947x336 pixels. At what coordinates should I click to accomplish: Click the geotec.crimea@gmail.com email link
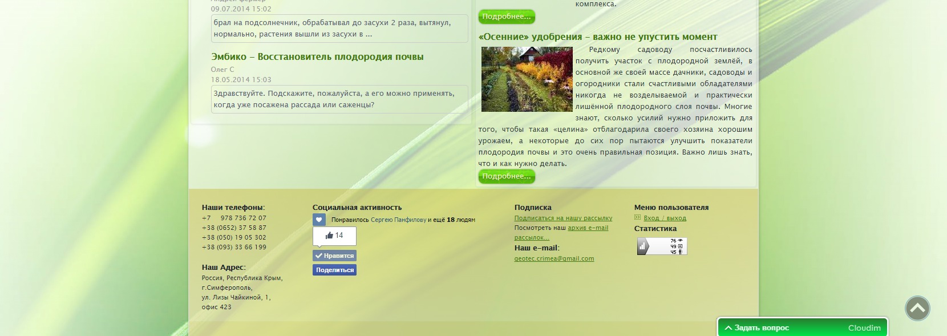click(554, 258)
